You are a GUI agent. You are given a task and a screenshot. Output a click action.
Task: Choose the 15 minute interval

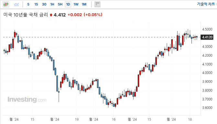tap(36, 5)
